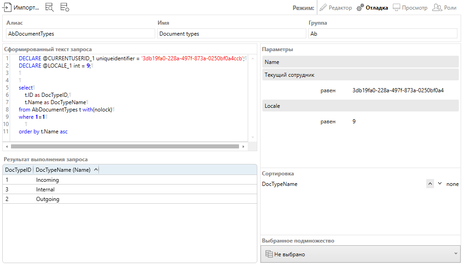
Task: Set DocTypeName sorting to ascending arrow
Action: pos(430,184)
